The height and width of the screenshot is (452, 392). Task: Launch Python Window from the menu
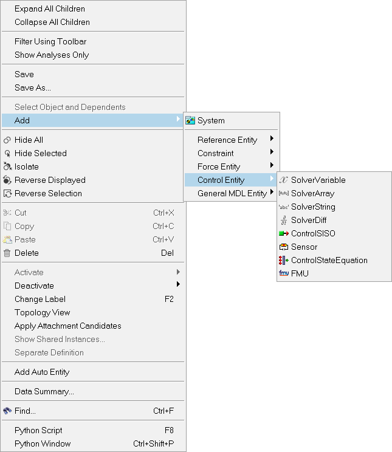pos(43,443)
